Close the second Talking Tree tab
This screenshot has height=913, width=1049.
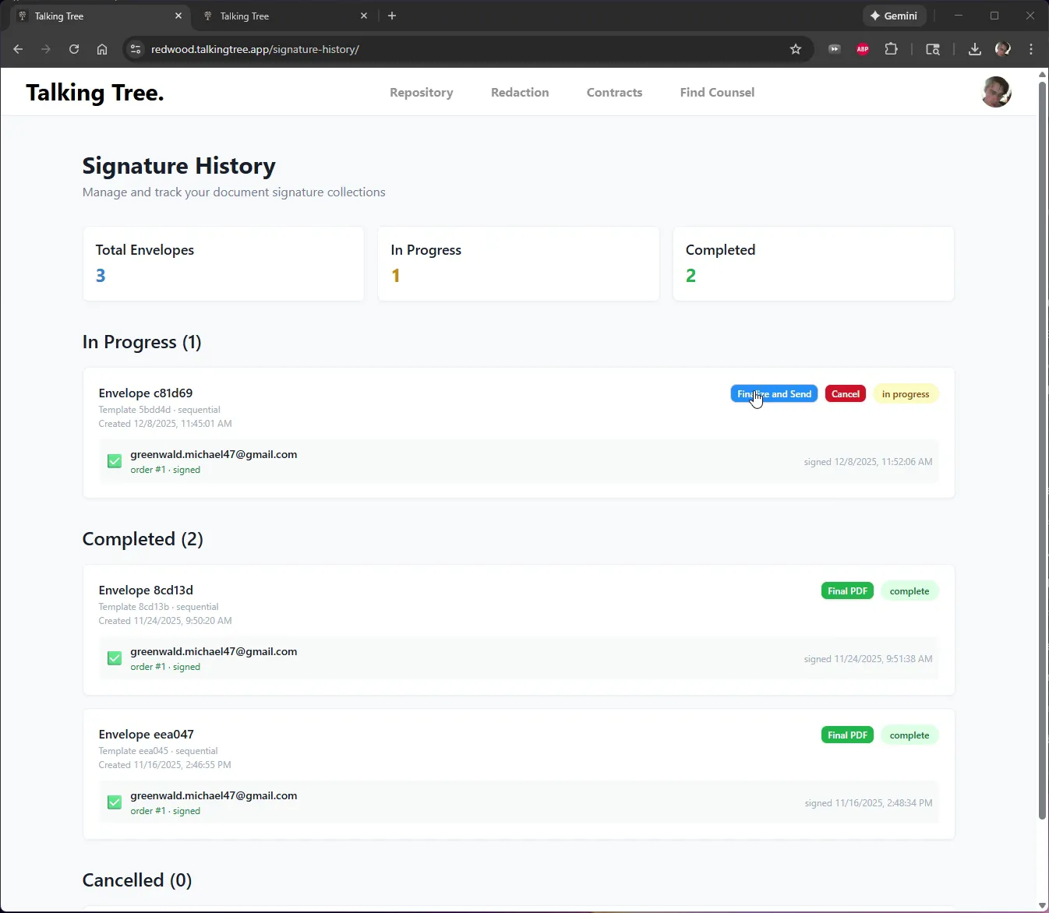click(364, 16)
